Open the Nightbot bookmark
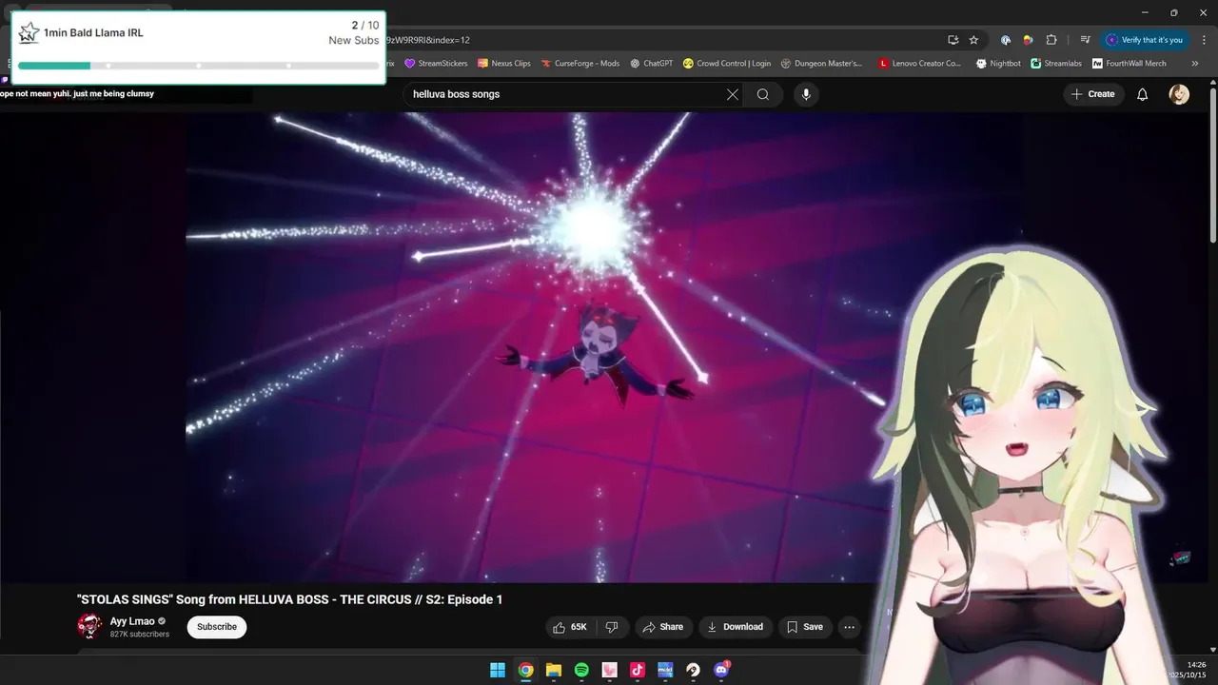Image resolution: width=1218 pixels, height=685 pixels. pyautogui.click(x=999, y=64)
